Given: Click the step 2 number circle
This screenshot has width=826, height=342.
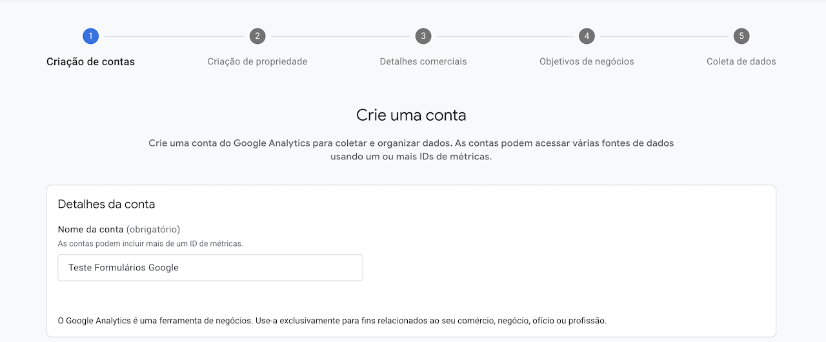Looking at the screenshot, I should pyautogui.click(x=257, y=36).
